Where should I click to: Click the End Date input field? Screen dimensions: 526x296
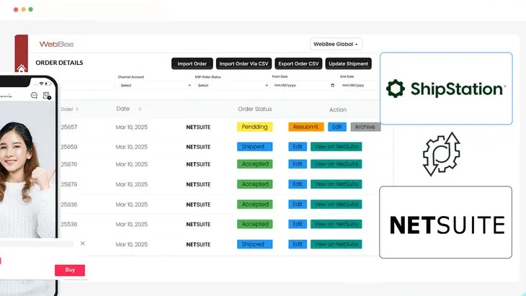(x=360, y=86)
